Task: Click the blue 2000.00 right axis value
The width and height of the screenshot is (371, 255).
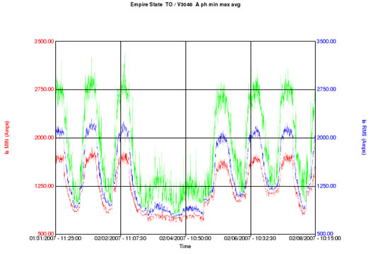Action: click(326, 137)
